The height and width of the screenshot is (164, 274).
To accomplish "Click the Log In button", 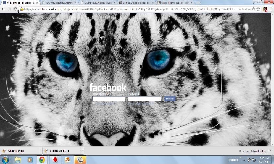I will pos(170,99).
